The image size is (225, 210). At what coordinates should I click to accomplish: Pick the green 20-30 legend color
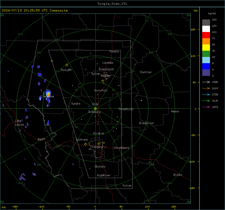pyautogui.click(x=206, y=54)
